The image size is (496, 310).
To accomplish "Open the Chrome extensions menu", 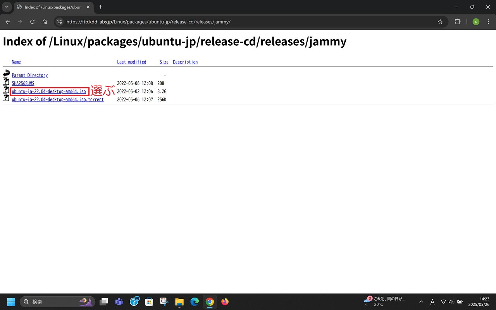I will (x=458, y=22).
